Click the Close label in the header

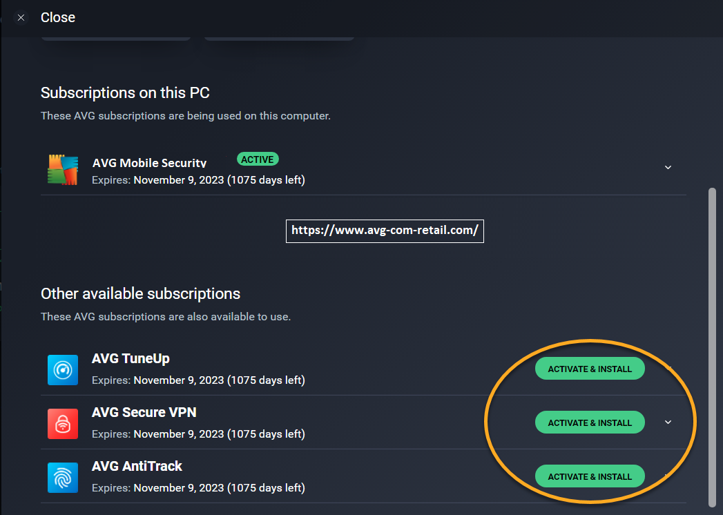(x=57, y=17)
